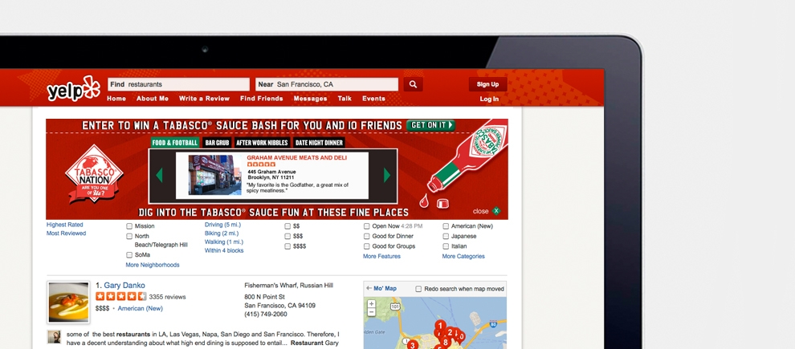Click map pin number 3
Image resolution: width=795 pixels, height=349 pixels.
(413, 346)
